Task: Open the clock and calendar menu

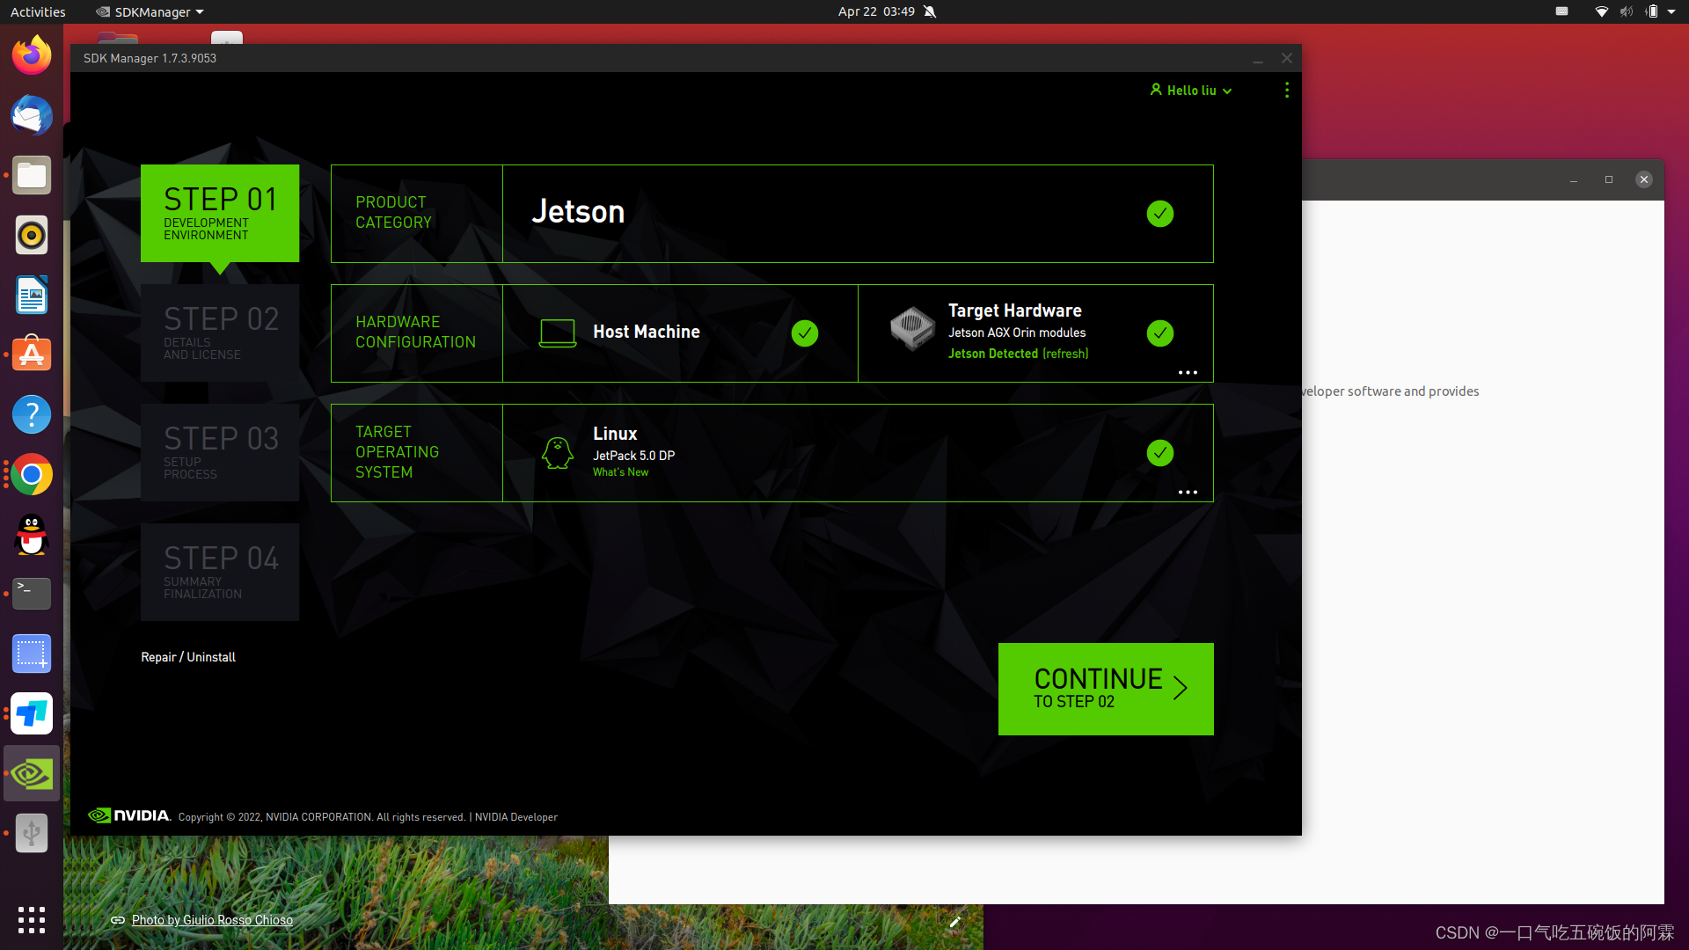Action: [876, 11]
